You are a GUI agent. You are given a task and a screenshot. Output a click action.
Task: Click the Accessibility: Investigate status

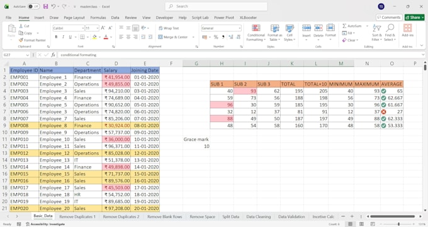pyautogui.click(x=45, y=224)
